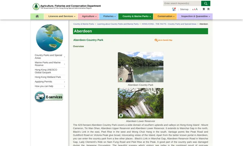Expand the Agriculture menu
Screen dimensions: 243x146
tap(88, 16)
